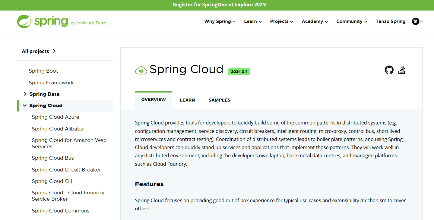Expand the Why Spring menu
434x220 pixels.
(x=220, y=21)
